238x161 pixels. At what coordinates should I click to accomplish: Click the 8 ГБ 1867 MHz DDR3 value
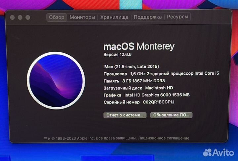coord(143,81)
